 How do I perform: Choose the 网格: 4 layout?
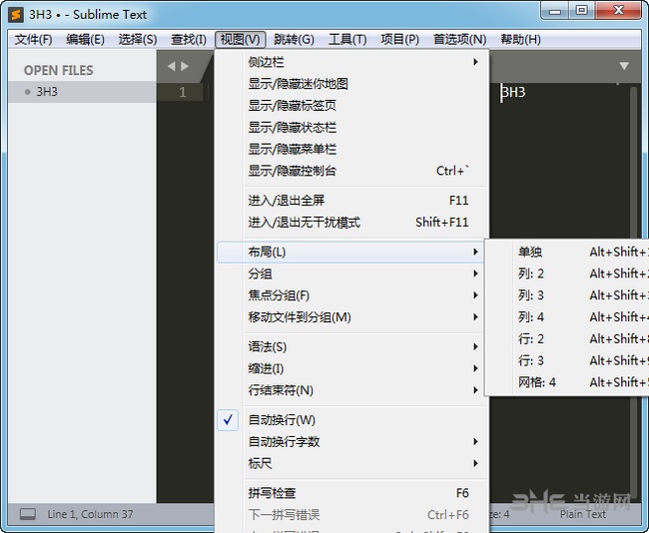coord(568,382)
